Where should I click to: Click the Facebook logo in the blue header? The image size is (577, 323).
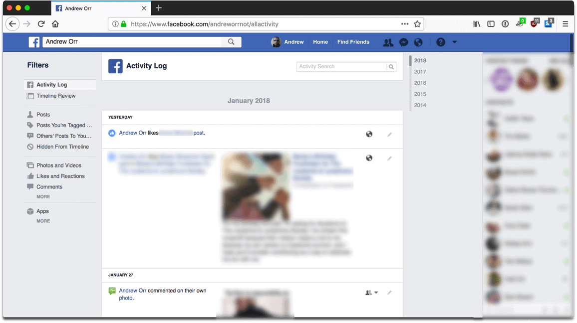coord(34,42)
